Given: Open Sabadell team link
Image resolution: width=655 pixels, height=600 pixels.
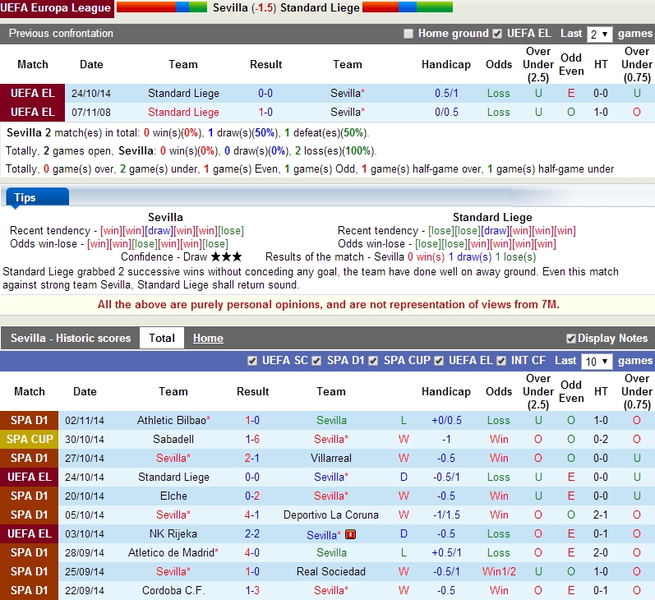Looking at the screenshot, I should 173,439.
